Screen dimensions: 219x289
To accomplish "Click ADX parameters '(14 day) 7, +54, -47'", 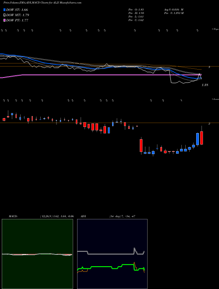I will tap(122, 216).
